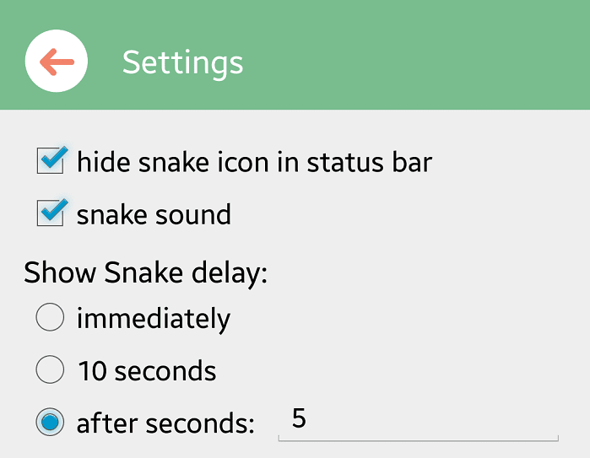Click the 'immediately' option label
Image resolution: width=590 pixels, height=458 pixels.
(153, 319)
